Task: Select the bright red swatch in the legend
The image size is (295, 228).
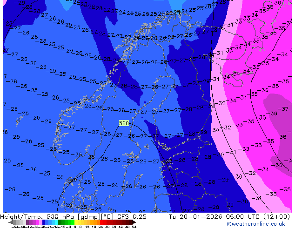Action: click(x=101, y=222)
